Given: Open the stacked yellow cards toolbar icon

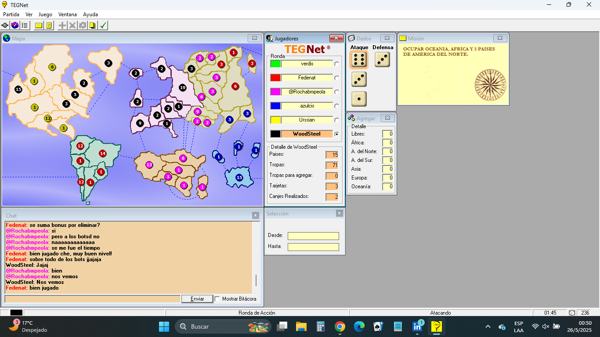Looking at the screenshot, I should click(92, 25).
